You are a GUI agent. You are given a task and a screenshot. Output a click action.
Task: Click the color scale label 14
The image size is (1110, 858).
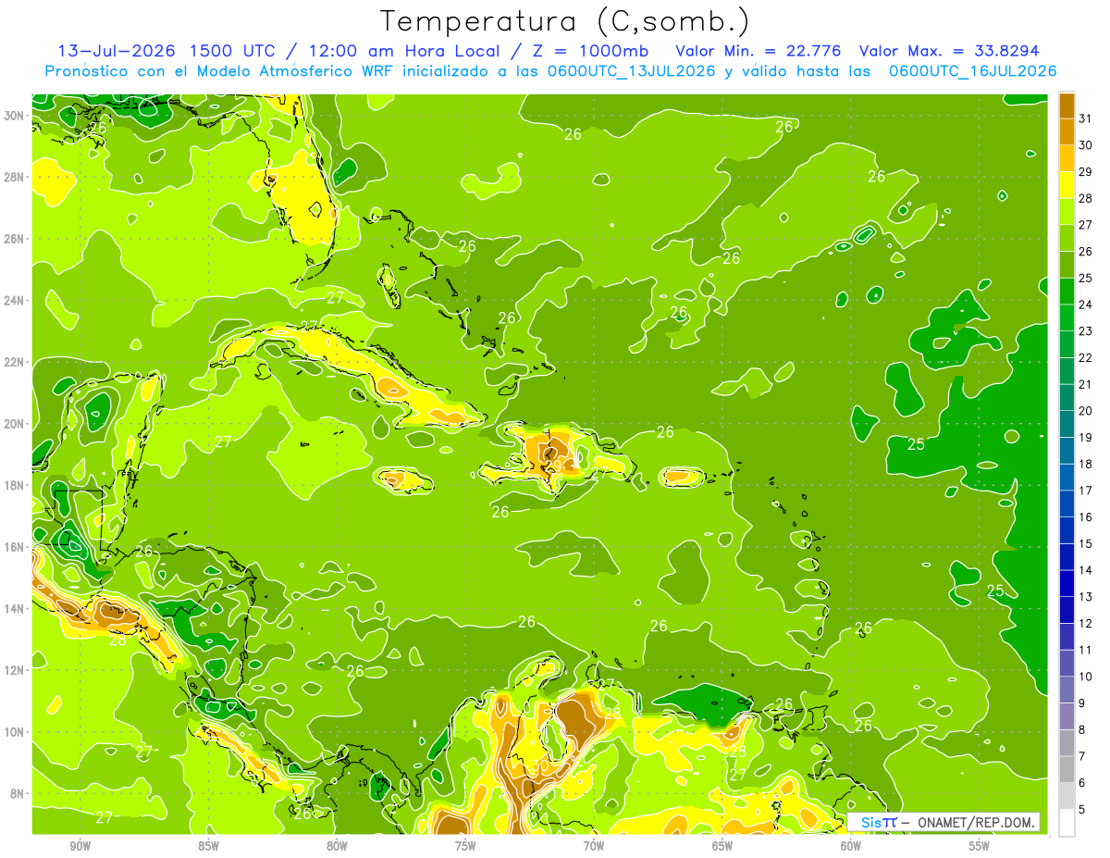1085,570
